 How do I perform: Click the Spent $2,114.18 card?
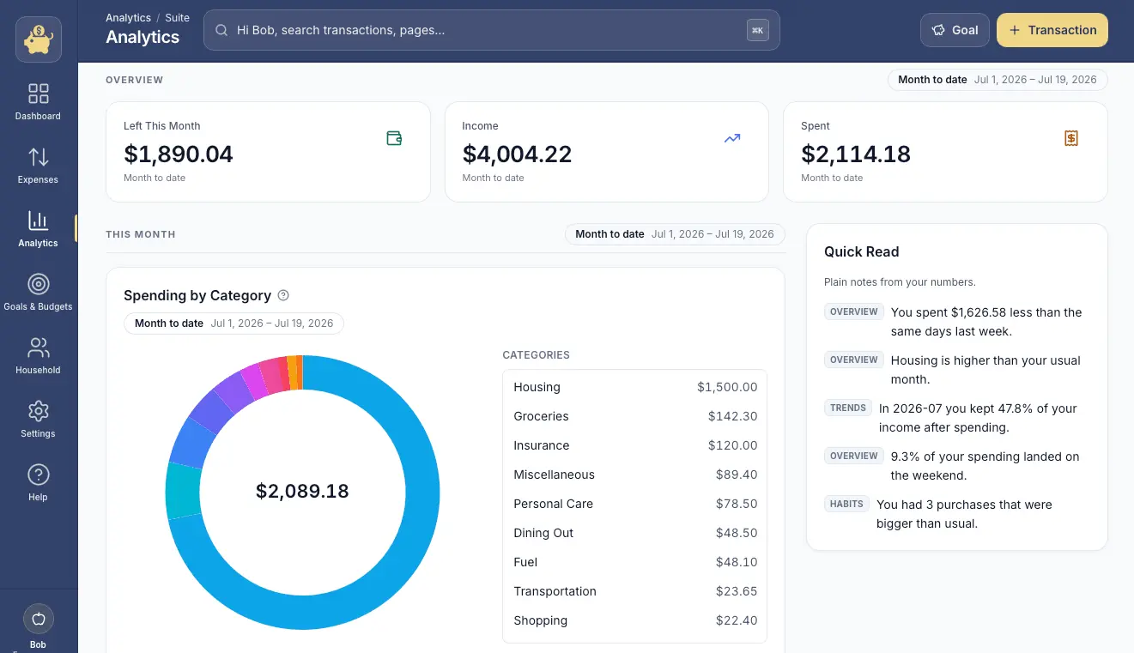(945, 152)
